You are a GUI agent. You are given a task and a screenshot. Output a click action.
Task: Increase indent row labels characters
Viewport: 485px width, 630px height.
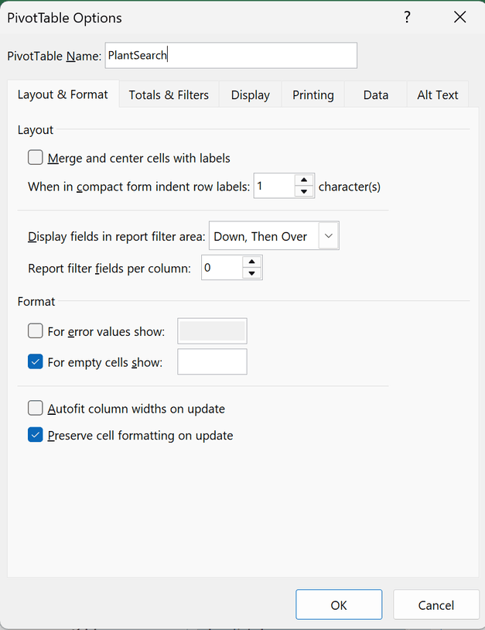[304, 180]
